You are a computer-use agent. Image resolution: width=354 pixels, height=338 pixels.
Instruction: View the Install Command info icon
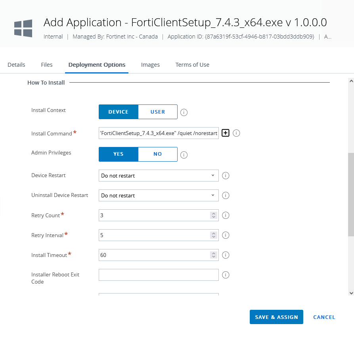pos(236,133)
